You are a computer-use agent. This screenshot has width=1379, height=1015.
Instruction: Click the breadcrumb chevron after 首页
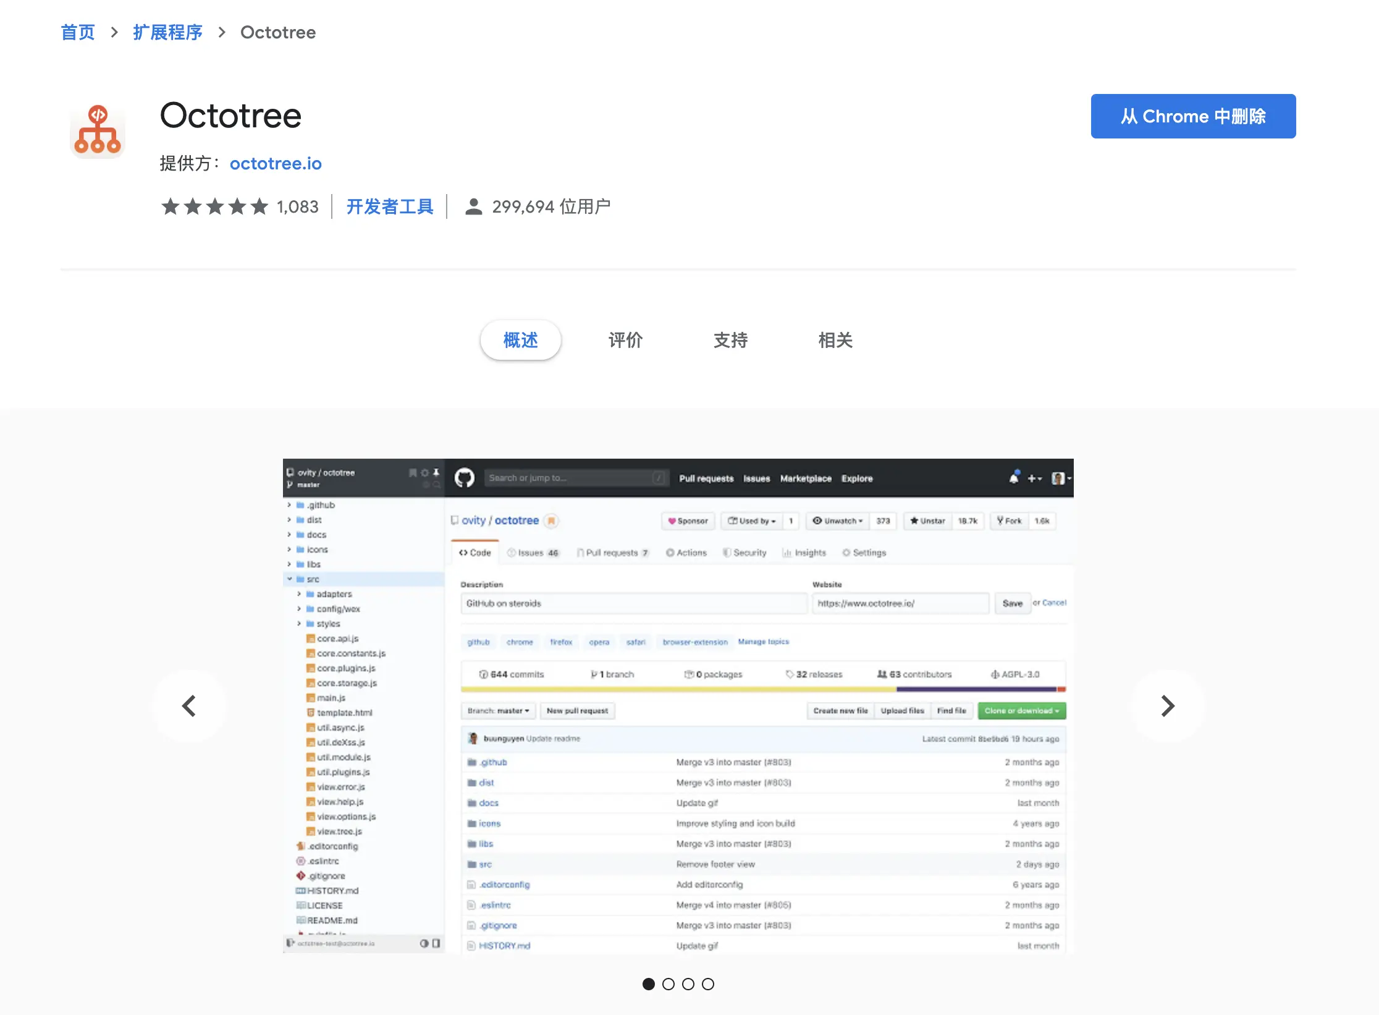(114, 32)
